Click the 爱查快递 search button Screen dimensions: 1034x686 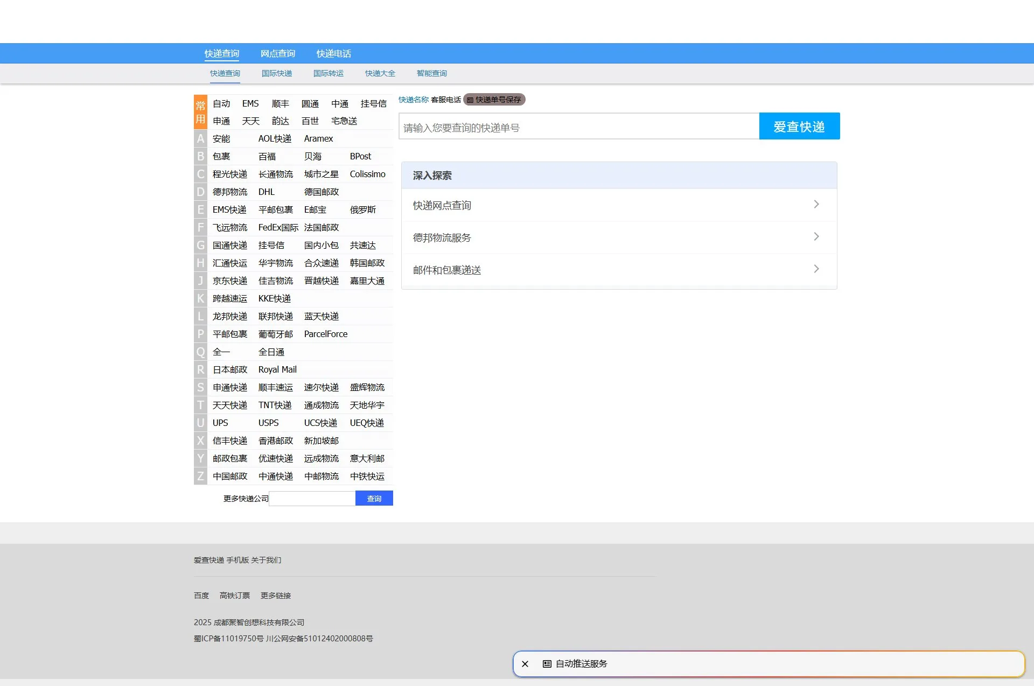click(800, 126)
